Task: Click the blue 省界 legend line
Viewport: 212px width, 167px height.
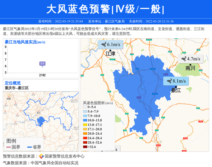Action: point(29,147)
